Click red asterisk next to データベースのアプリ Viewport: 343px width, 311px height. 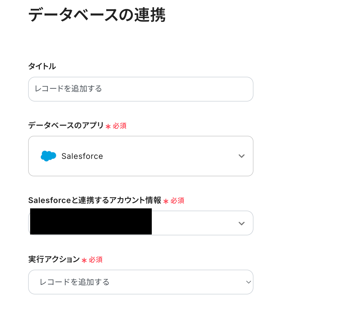pyautogui.click(x=108, y=127)
